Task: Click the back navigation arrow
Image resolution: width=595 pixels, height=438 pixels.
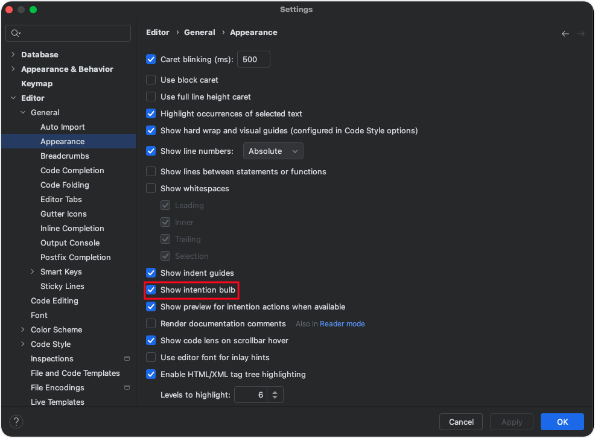Action: 565,34
